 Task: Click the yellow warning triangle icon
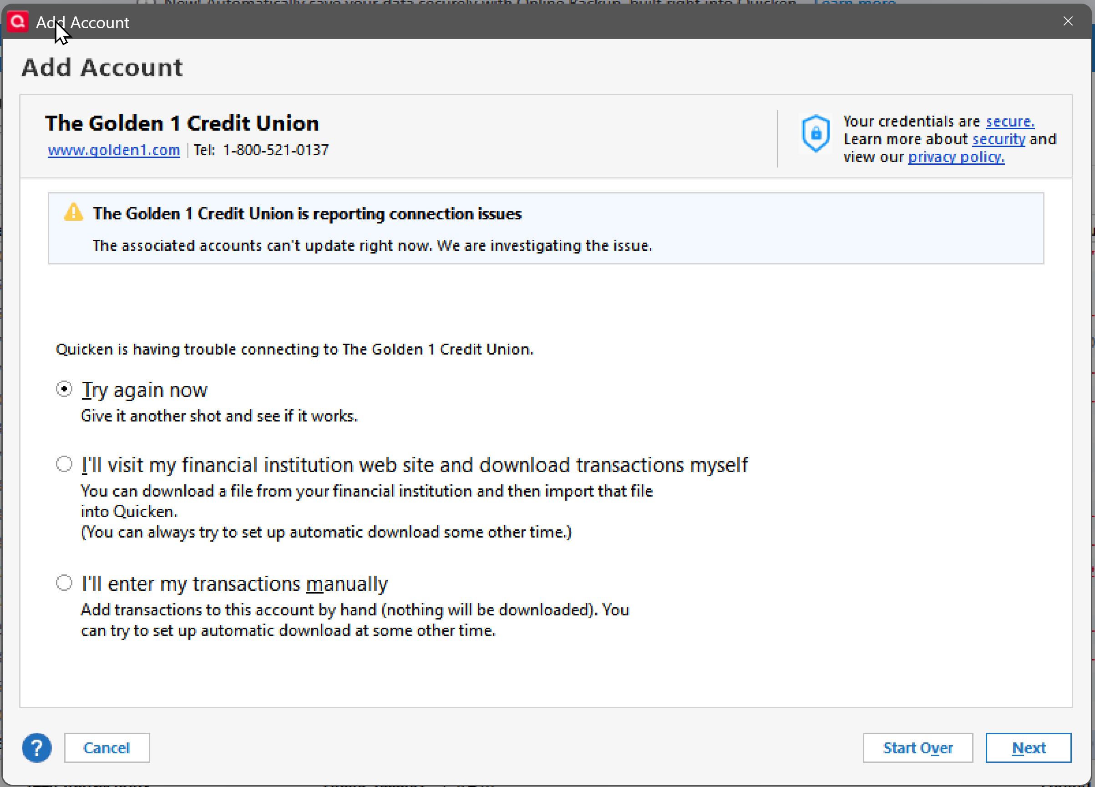[x=73, y=213]
